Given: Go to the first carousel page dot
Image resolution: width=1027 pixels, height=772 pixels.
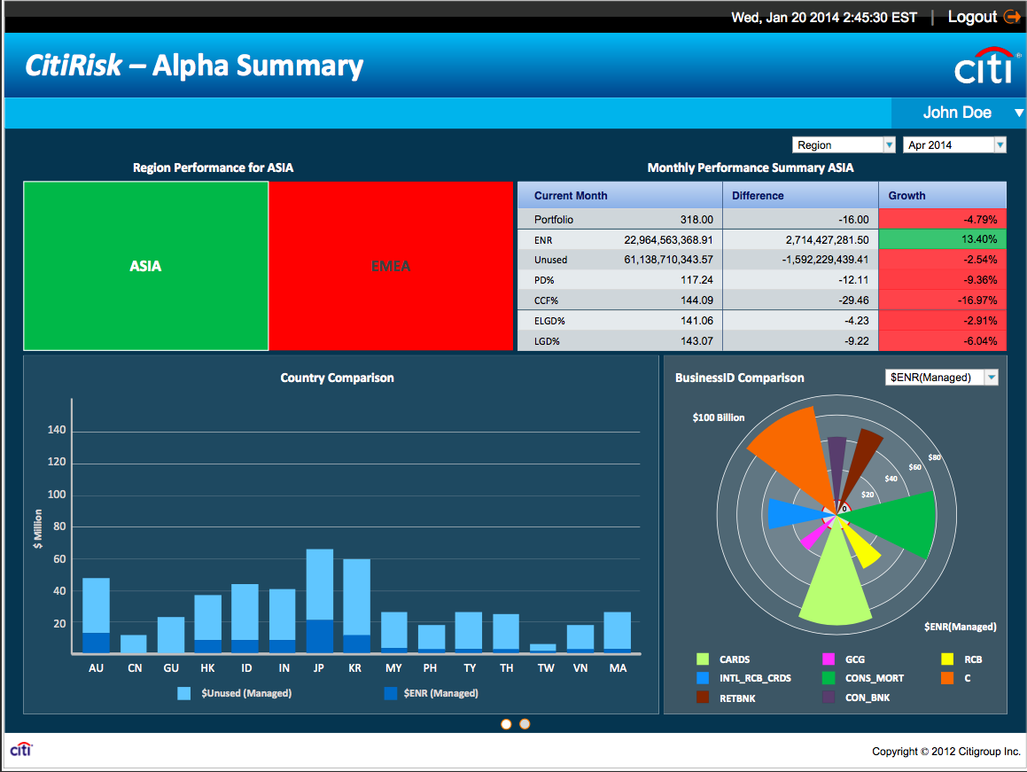Looking at the screenshot, I should pos(506,724).
